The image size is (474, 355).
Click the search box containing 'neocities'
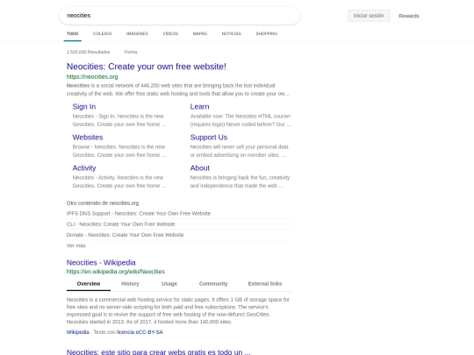click(179, 16)
